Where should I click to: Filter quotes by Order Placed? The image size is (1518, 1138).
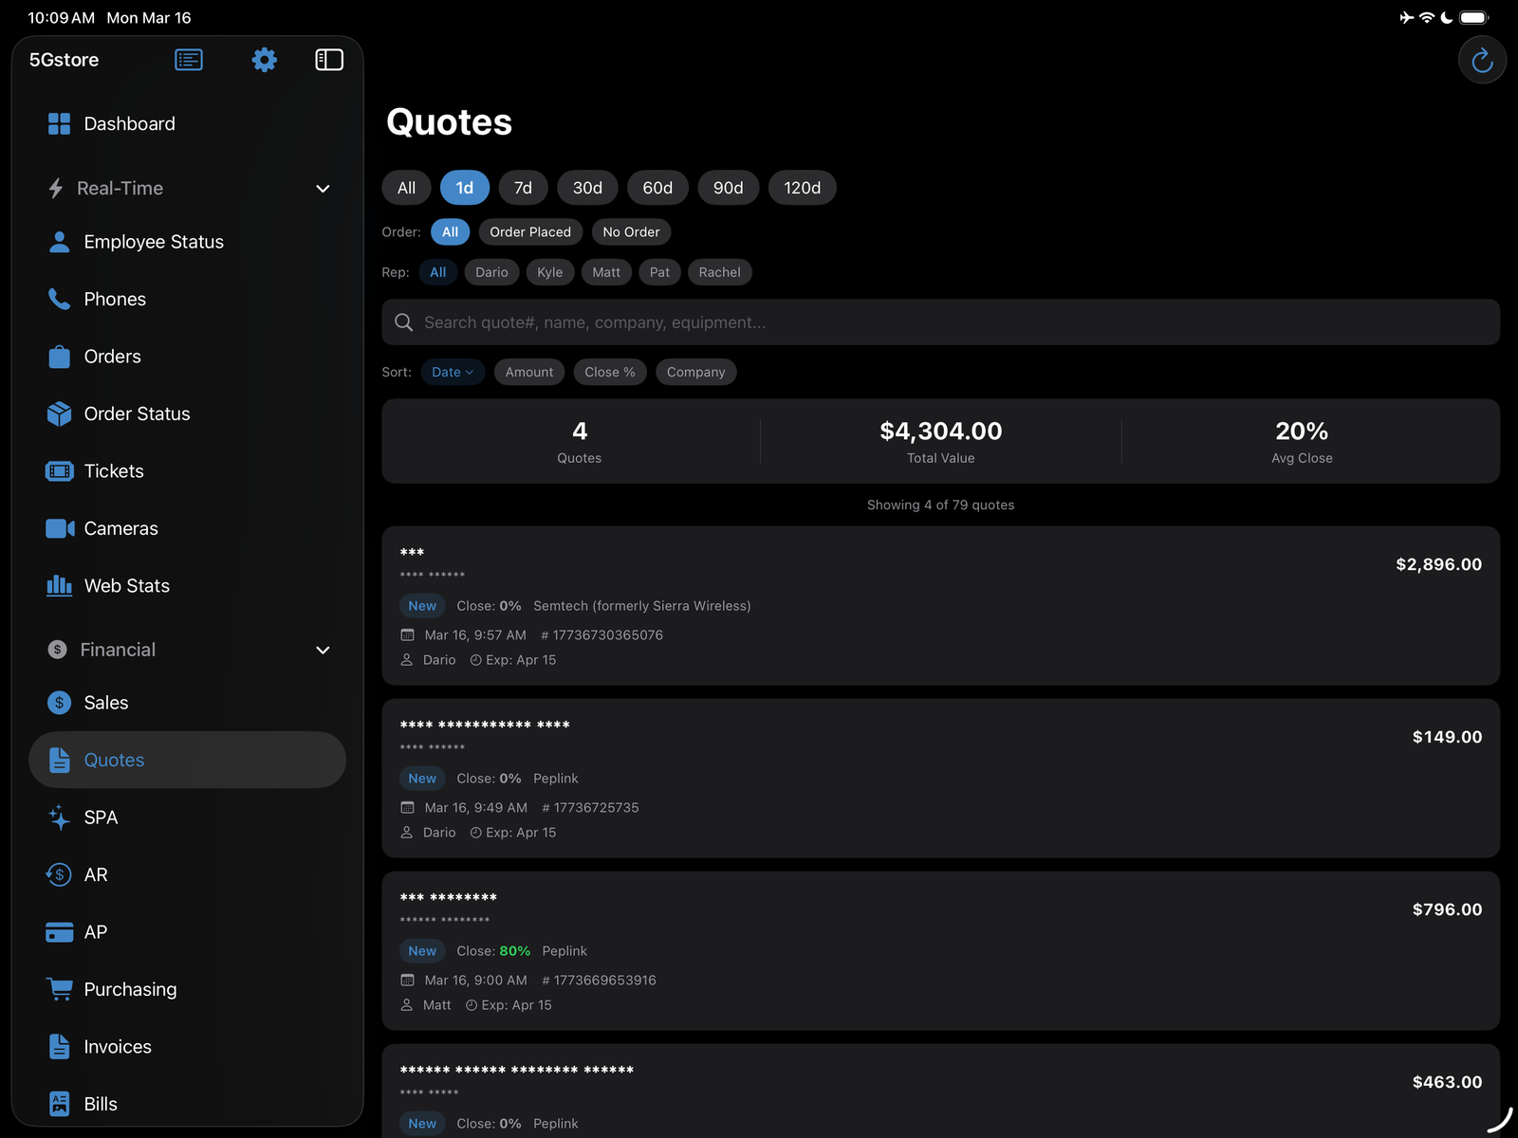pyautogui.click(x=530, y=231)
